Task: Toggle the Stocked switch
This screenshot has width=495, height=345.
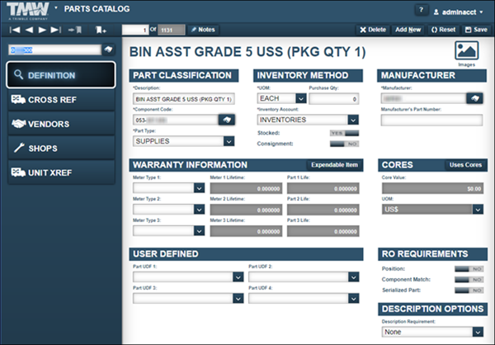Action: [344, 133]
